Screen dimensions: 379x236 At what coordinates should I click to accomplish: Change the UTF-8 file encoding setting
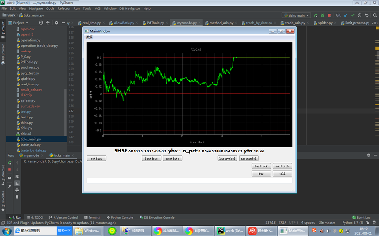pyautogui.click(x=294, y=223)
